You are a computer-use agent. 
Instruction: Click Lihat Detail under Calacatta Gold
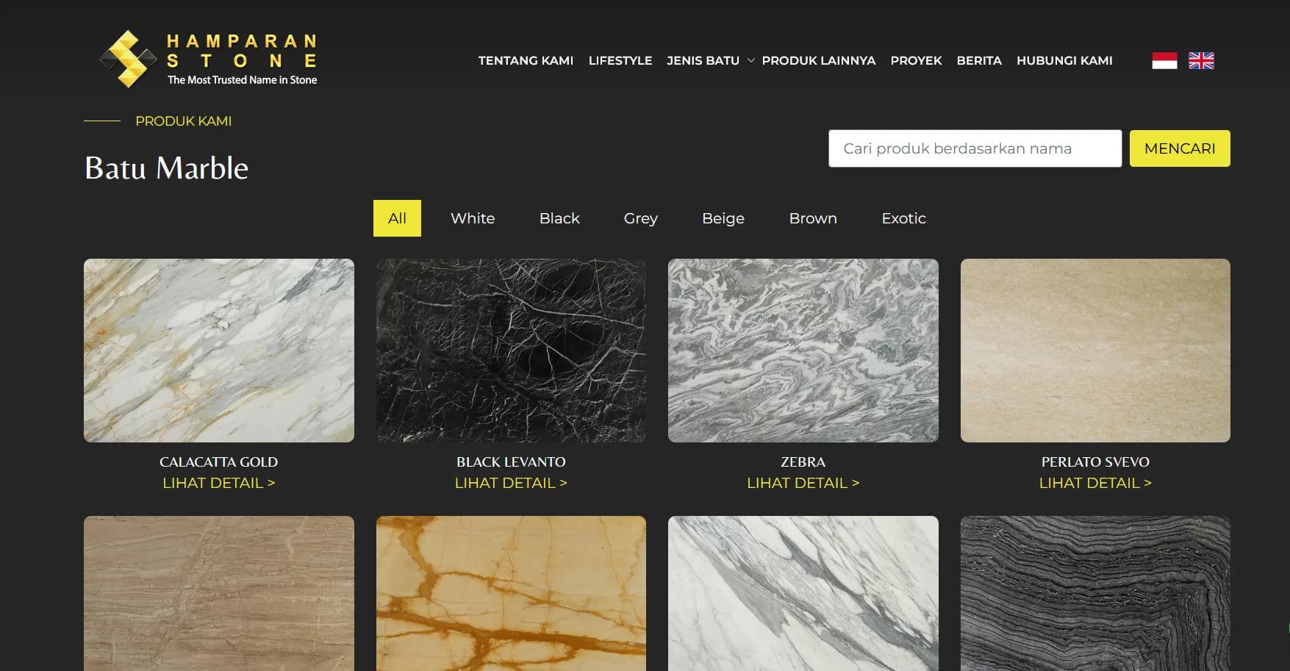coord(219,483)
